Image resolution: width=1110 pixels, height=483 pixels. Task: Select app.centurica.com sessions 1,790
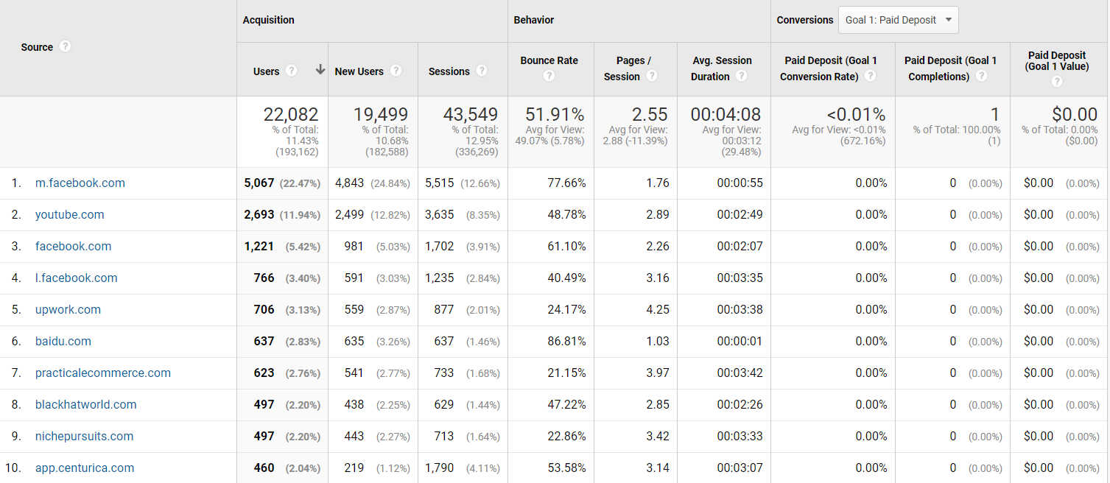pos(440,468)
